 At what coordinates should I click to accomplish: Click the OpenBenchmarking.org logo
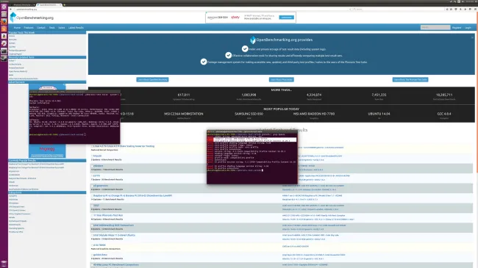[32, 18]
